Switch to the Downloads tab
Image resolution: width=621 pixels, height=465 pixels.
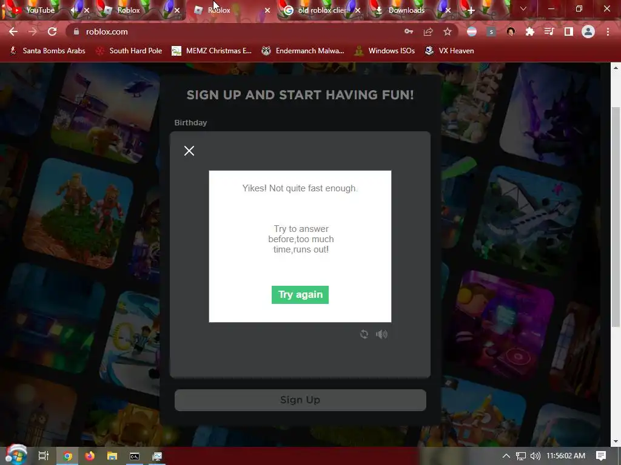tap(406, 10)
